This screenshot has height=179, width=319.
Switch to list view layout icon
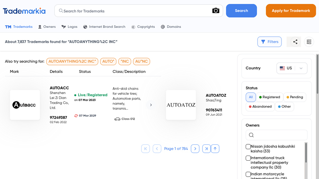(309, 42)
